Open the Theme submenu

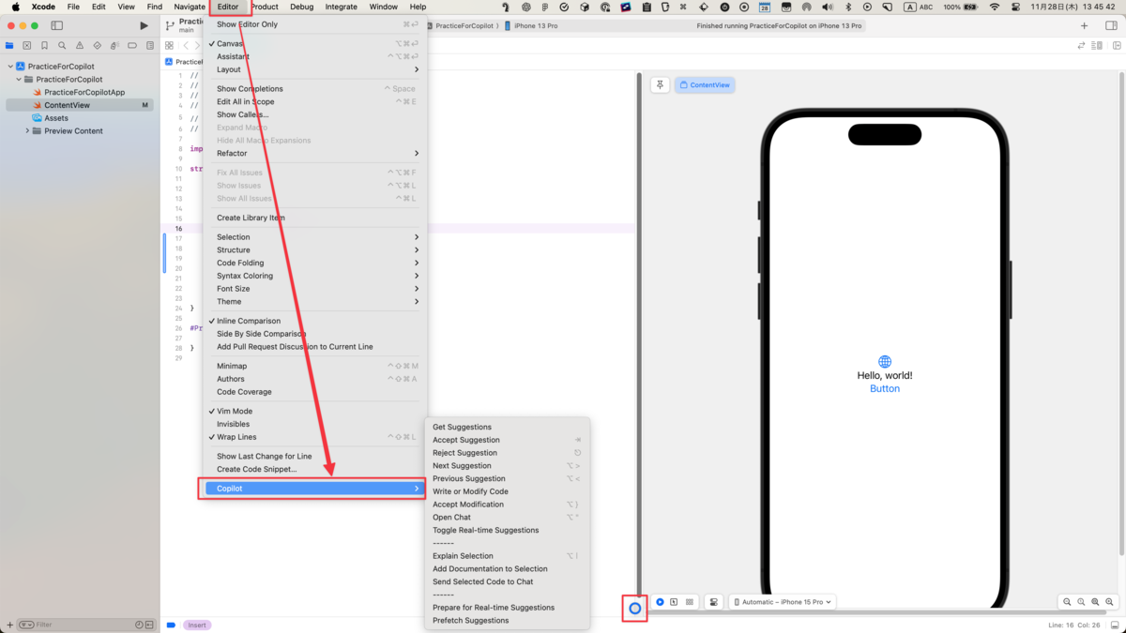click(312, 302)
